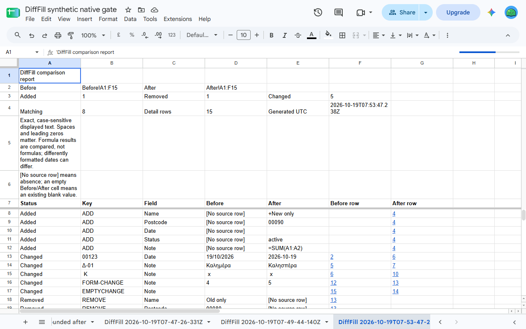Image resolution: width=526 pixels, height=329 pixels.
Task: Click the Upgrade button
Action: [458, 12]
